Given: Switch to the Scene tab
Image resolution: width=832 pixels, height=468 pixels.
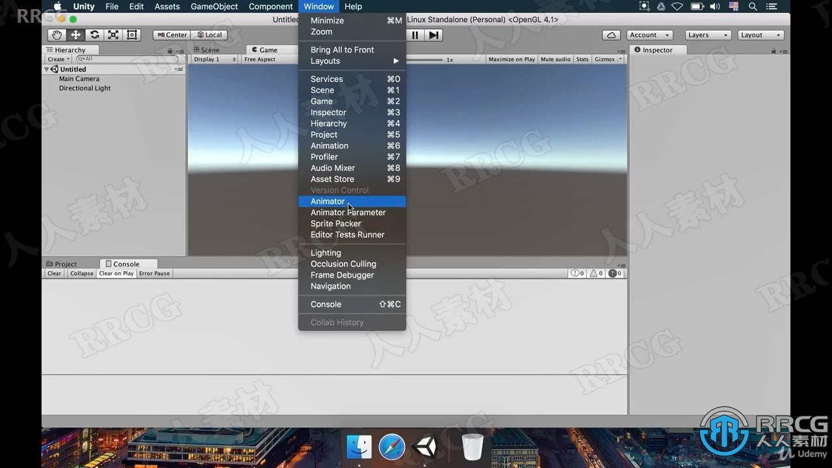Looking at the screenshot, I should [x=207, y=50].
